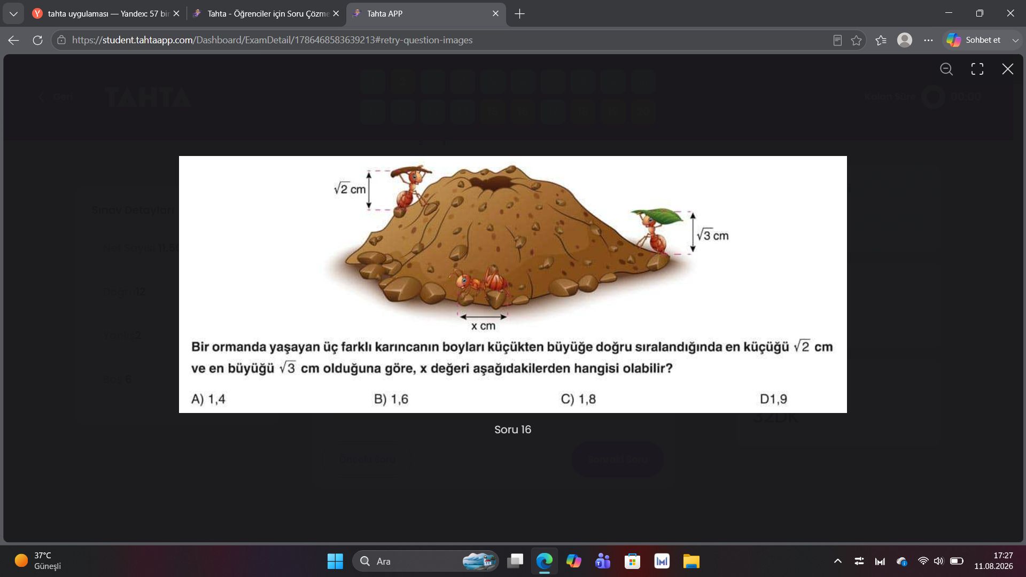Go back with the browser back arrow

click(14, 40)
